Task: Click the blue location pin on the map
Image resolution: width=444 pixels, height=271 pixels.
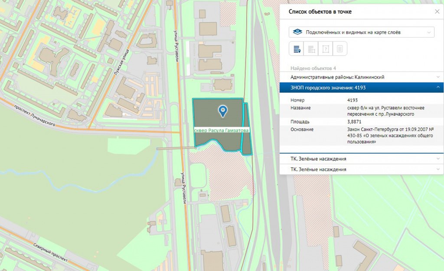Action: point(223,111)
